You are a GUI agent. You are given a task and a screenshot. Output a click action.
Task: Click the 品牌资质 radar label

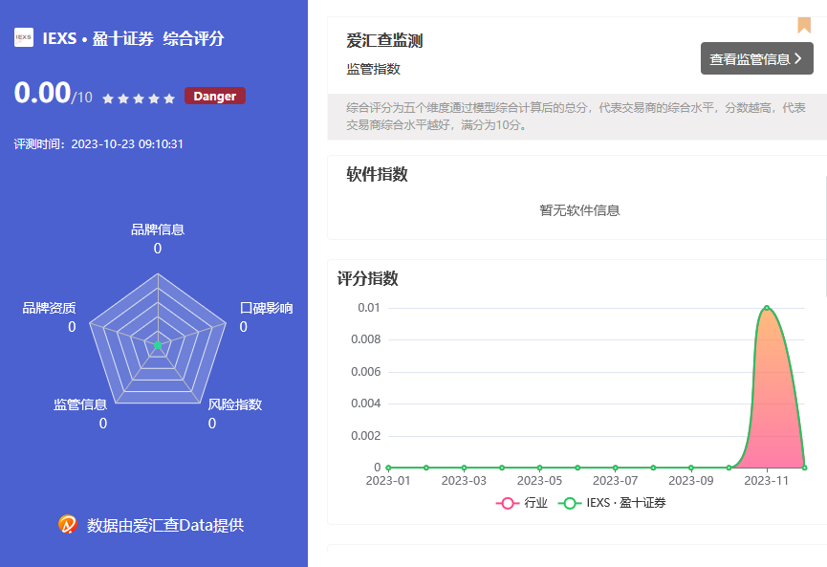[49, 308]
